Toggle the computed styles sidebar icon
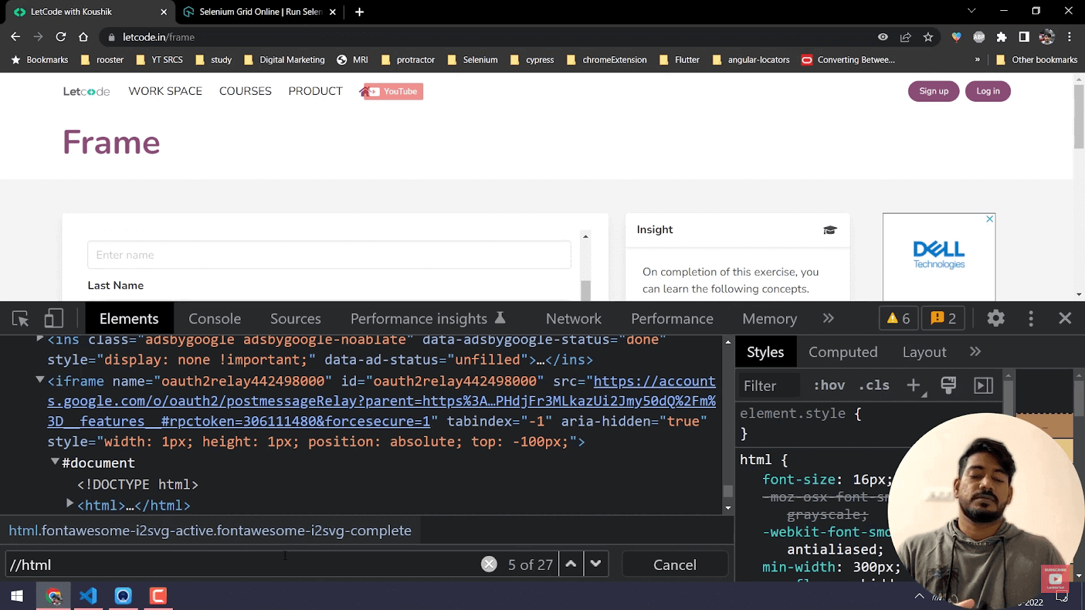 (x=983, y=385)
